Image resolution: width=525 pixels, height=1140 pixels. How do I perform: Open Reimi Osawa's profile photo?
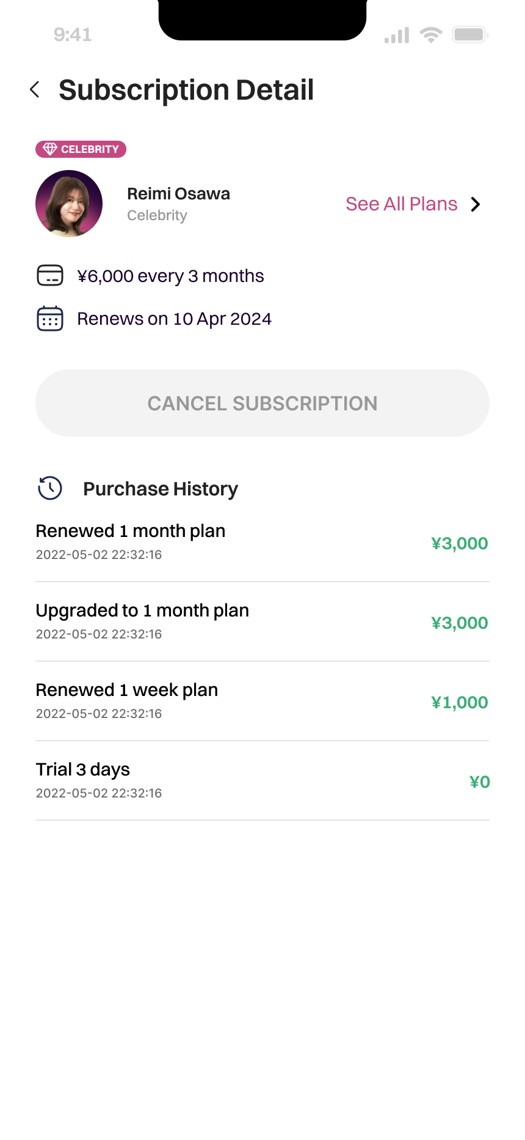[x=69, y=204]
